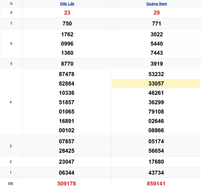This screenshot has height=187, width=201.
Task: Select the prize-7 result 750
Action: (x=67, y=24)
